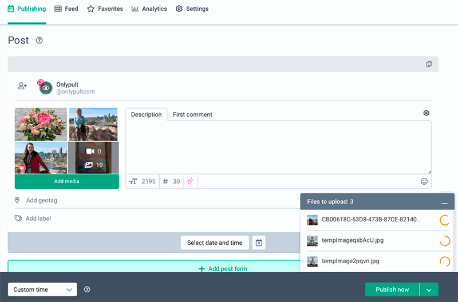Open description settings gear icon
The width and height of the screenshot is (458, 302).
pos(426,113)
